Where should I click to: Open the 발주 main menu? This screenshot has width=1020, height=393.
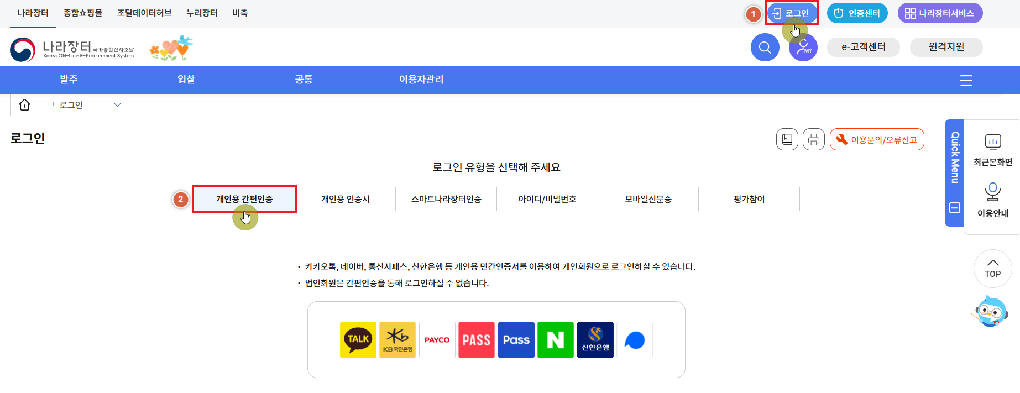tap(69, 80)
